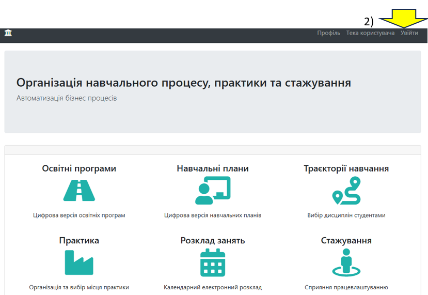
Task: Click the university building logo in navbar
Action: pos(8,33)
